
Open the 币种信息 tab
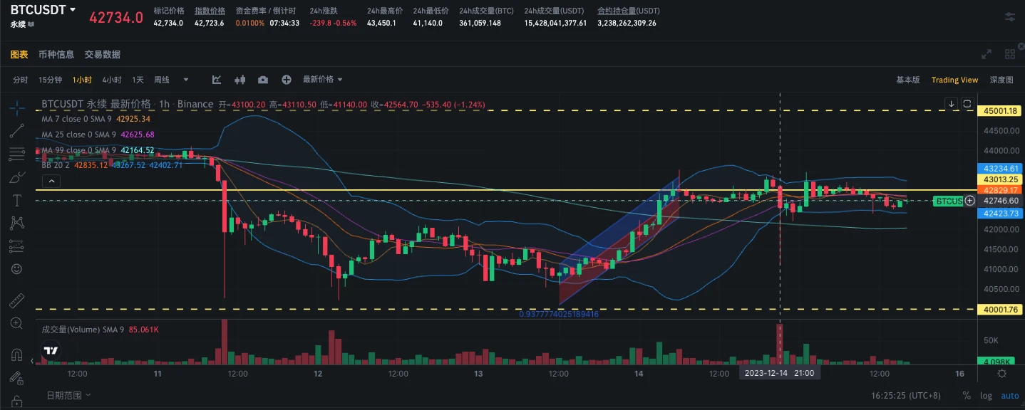[x=56, y=54]
